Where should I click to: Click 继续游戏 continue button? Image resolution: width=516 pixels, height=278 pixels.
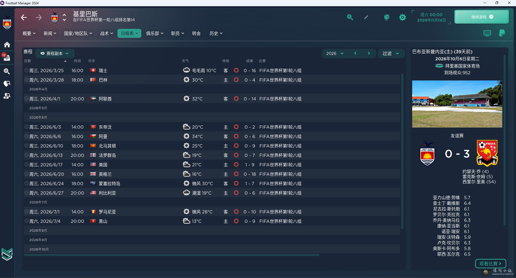pyautogui.click(x=482, y=17)
